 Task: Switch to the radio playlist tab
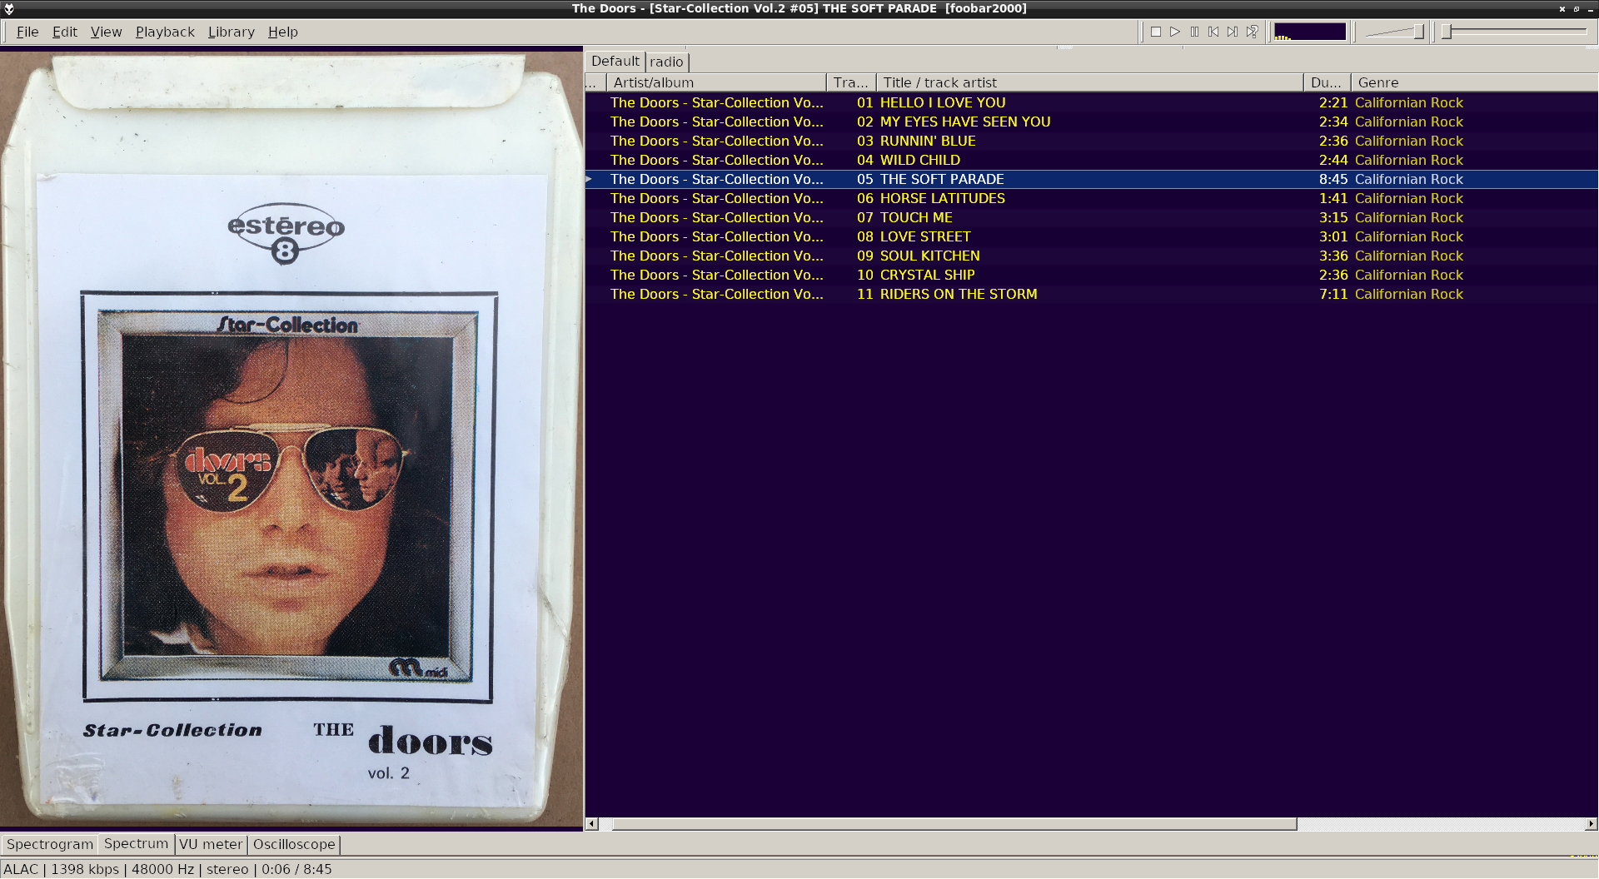pyautogui.click(x=666, y=62)
